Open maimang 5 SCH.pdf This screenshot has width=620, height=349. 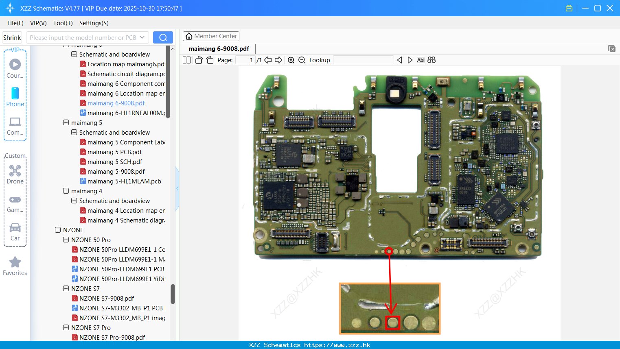point(111,161)
